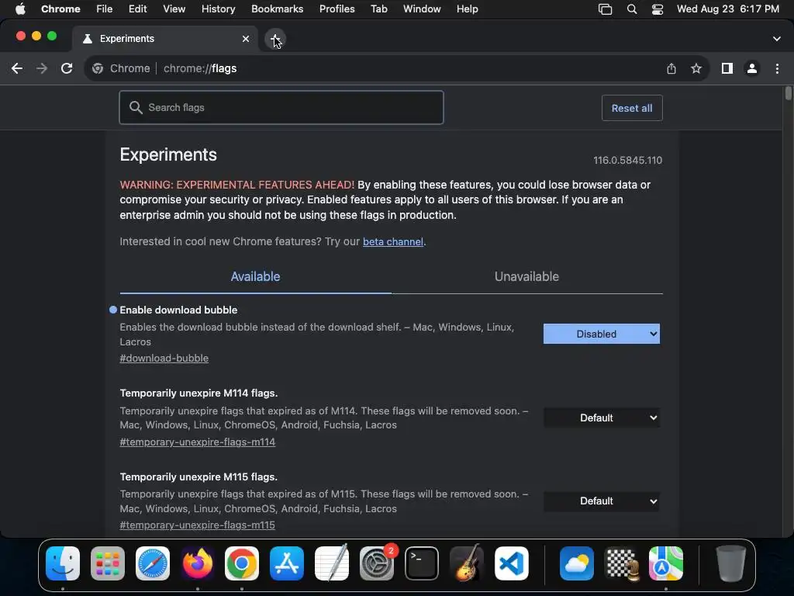Image resolution: width=794 pixels, height=596 pixels.
Task: Launch Terminal from the Dock
Action: (421, 563)
